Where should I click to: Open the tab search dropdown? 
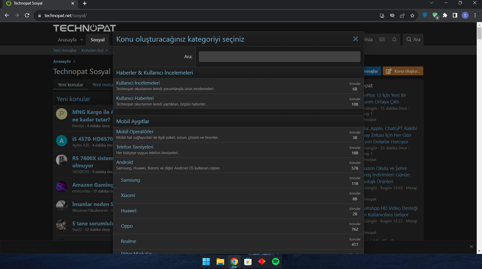click(x=432, y=3)
